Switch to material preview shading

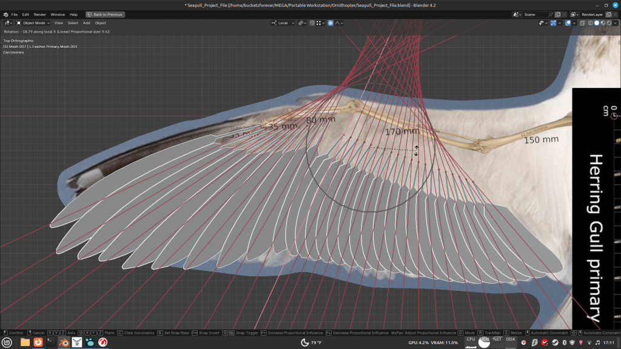pos(603,23)
